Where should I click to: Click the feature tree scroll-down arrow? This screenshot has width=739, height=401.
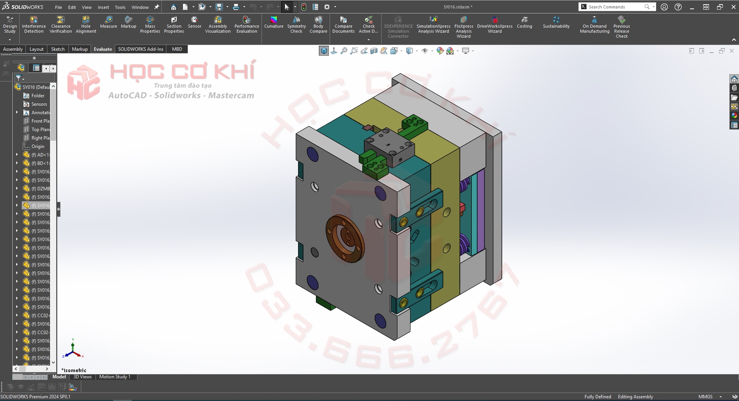coord(54,362)
